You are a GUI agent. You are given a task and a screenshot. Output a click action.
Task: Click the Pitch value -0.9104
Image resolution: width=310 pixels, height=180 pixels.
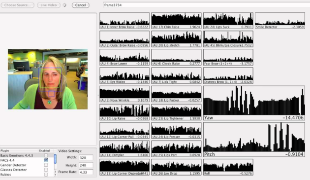pos(294,154)
